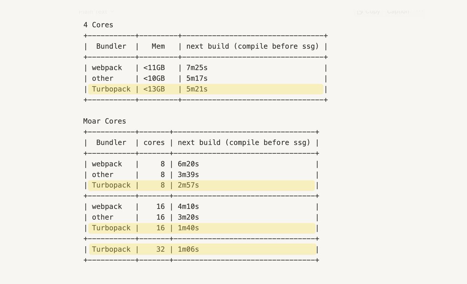Image resolution: width=467 pixels, height=284 pixels.
Task: Click 'Turbopack' in the 32 cores row
Action: [111, 249]
